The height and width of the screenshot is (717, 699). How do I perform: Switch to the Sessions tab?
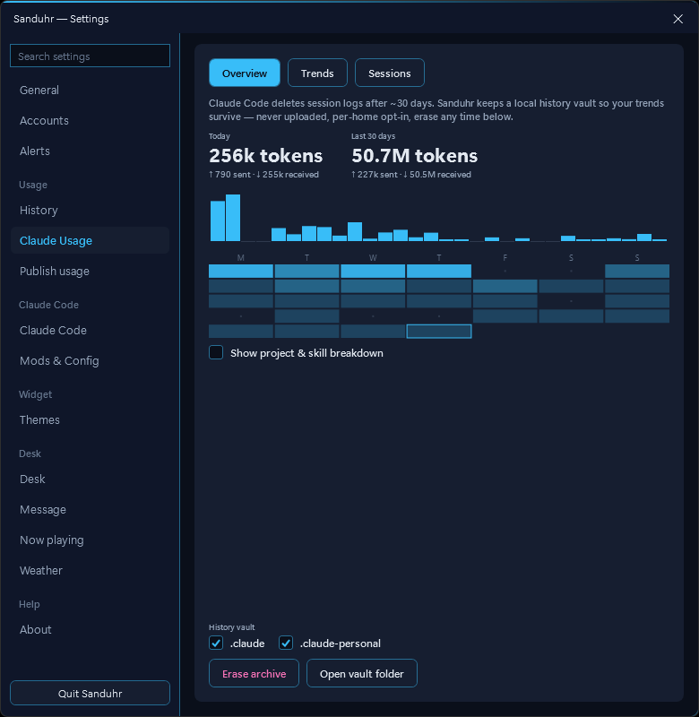pyautogui.click(x=390, y=73)
